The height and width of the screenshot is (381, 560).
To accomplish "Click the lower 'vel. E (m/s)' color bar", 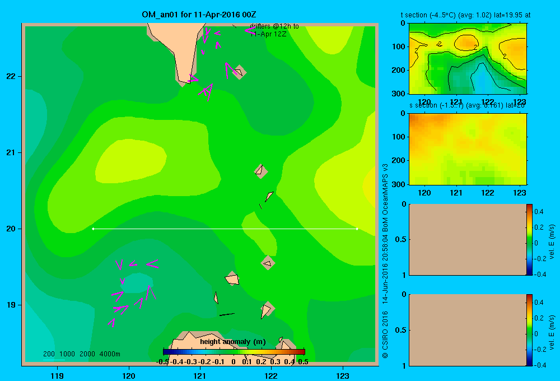I will (x=529, y=330).
